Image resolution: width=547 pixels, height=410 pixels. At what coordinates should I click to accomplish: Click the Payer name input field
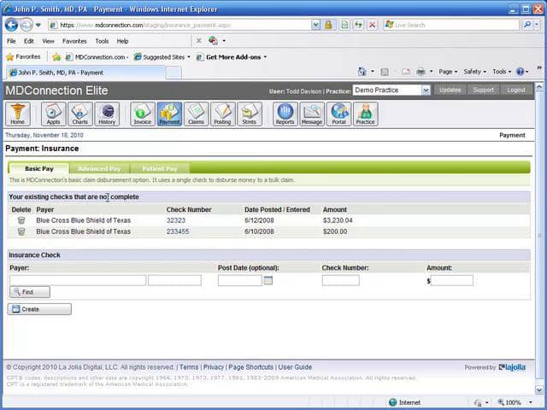pyautogui.click(x=78, y=280)
